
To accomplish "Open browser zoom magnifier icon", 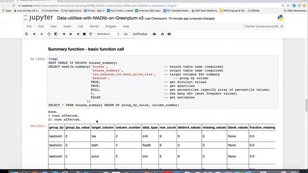I will (x=283, y=6).
